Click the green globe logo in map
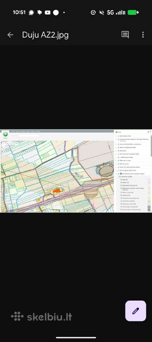The width and height of the screenshot is (152, 342). point(5,134)
